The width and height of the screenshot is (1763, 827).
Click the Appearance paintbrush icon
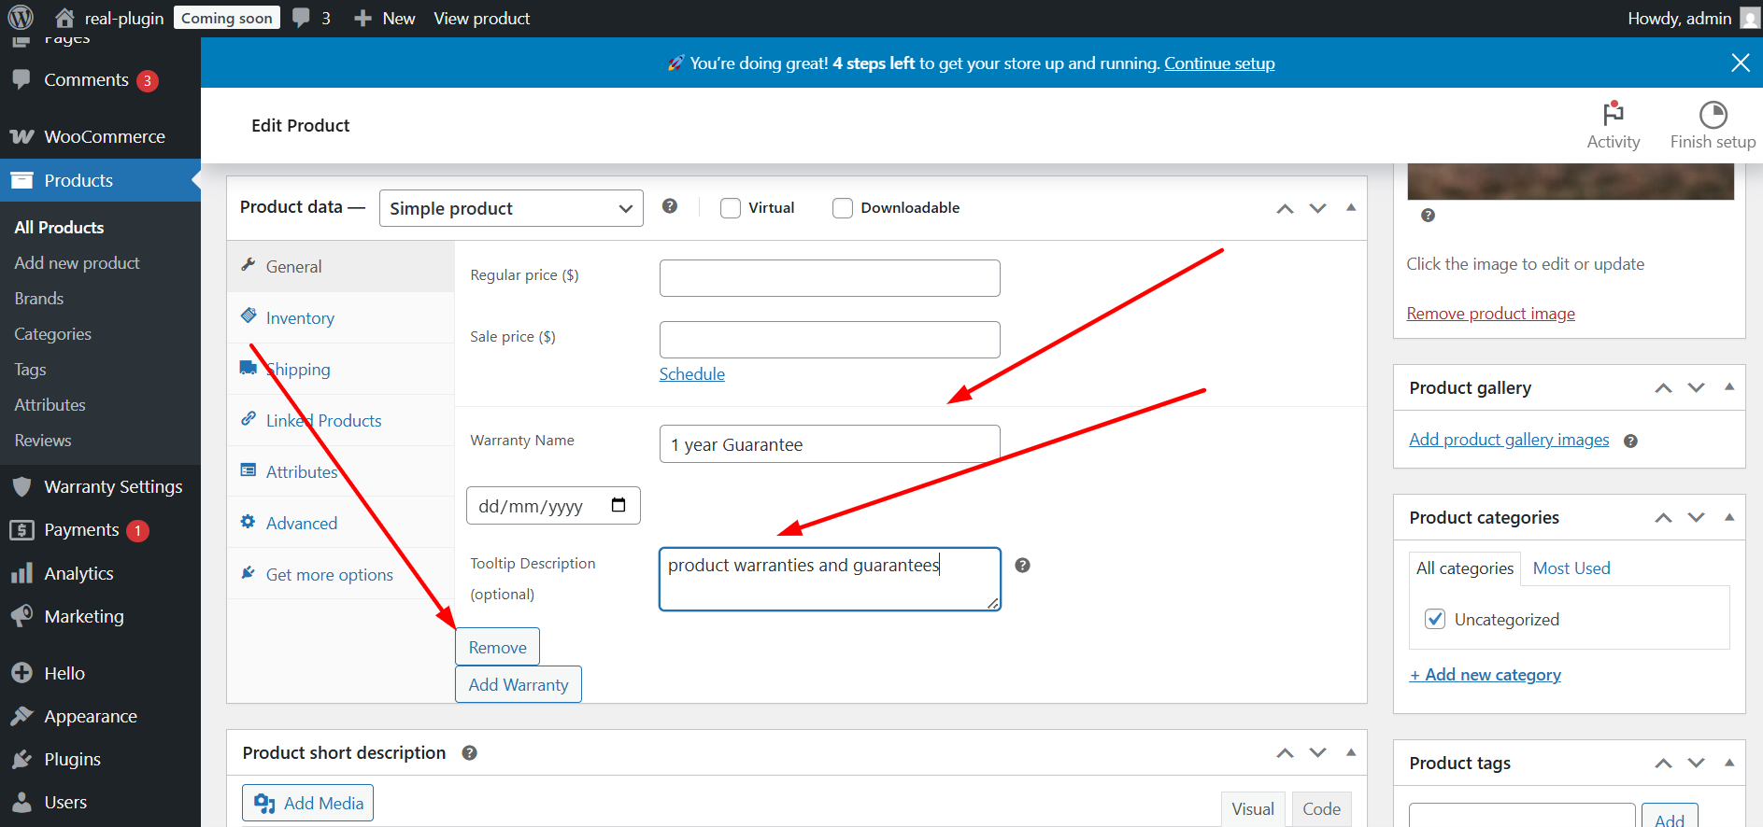[21, 716]
